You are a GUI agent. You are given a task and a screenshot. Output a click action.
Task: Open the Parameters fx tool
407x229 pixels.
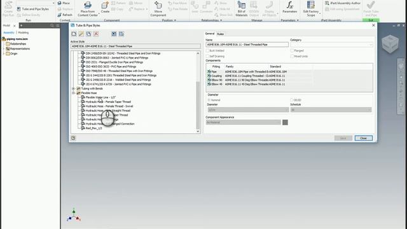click(290, 7)
